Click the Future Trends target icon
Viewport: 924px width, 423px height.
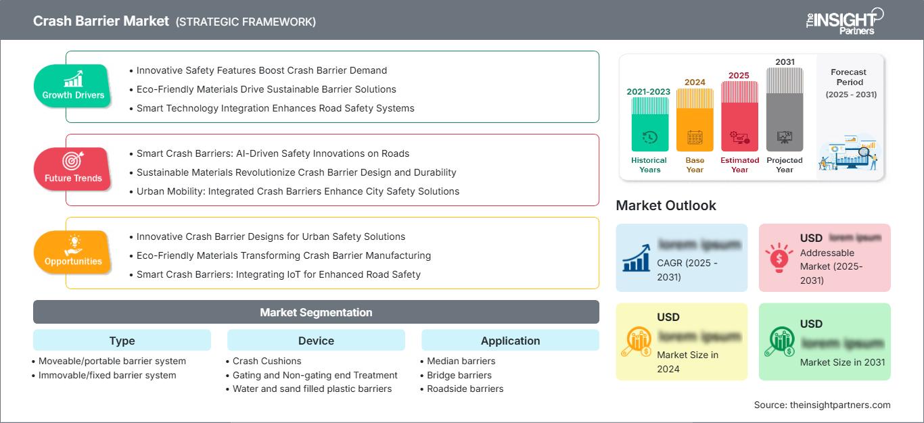(73, 161)
